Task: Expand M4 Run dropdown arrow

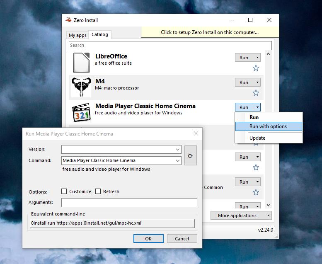Action: (257, 82)
